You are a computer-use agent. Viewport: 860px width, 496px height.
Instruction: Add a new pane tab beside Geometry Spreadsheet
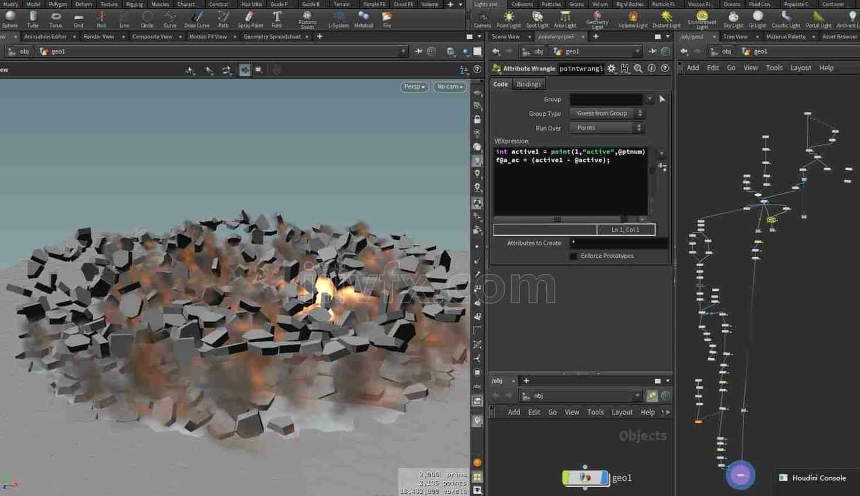[x=319, y=36]
